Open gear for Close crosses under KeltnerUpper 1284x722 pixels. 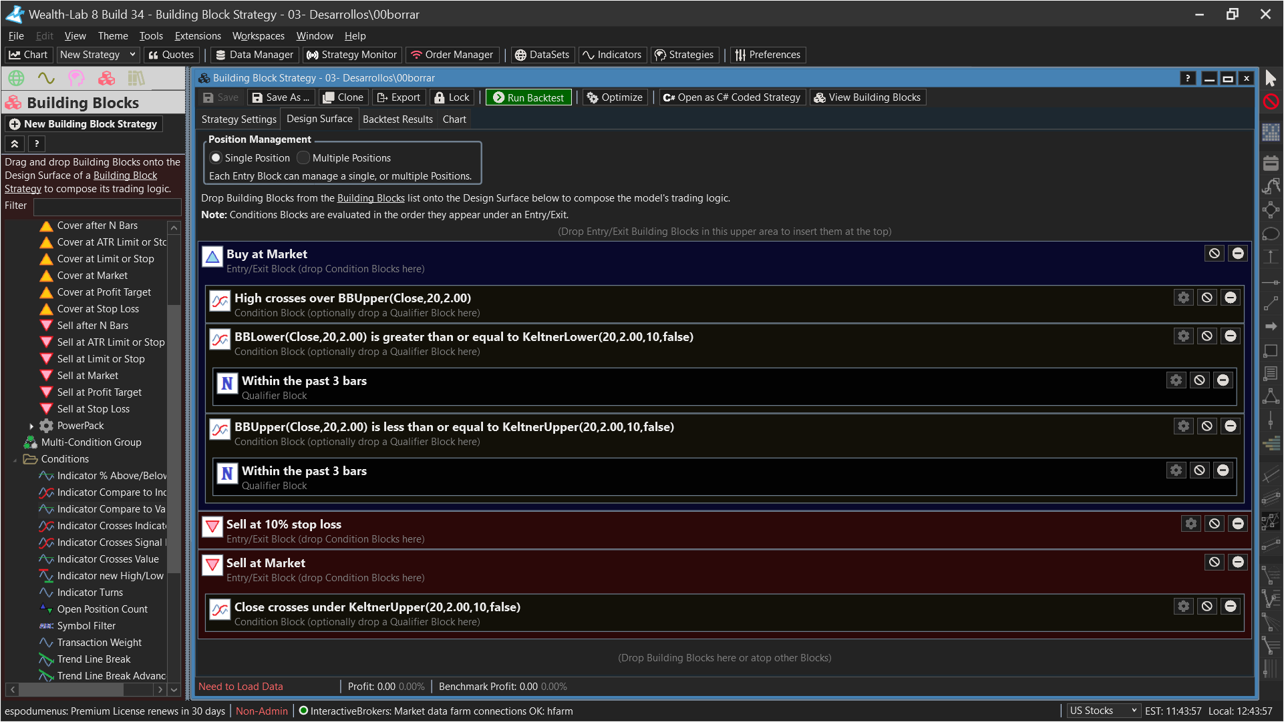(x=1183, y=607)
